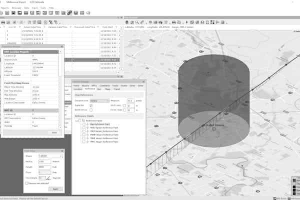Toggle the Scale Bar checkbox
Viewport: 300px width, 200px height.
tap(91, 106)
